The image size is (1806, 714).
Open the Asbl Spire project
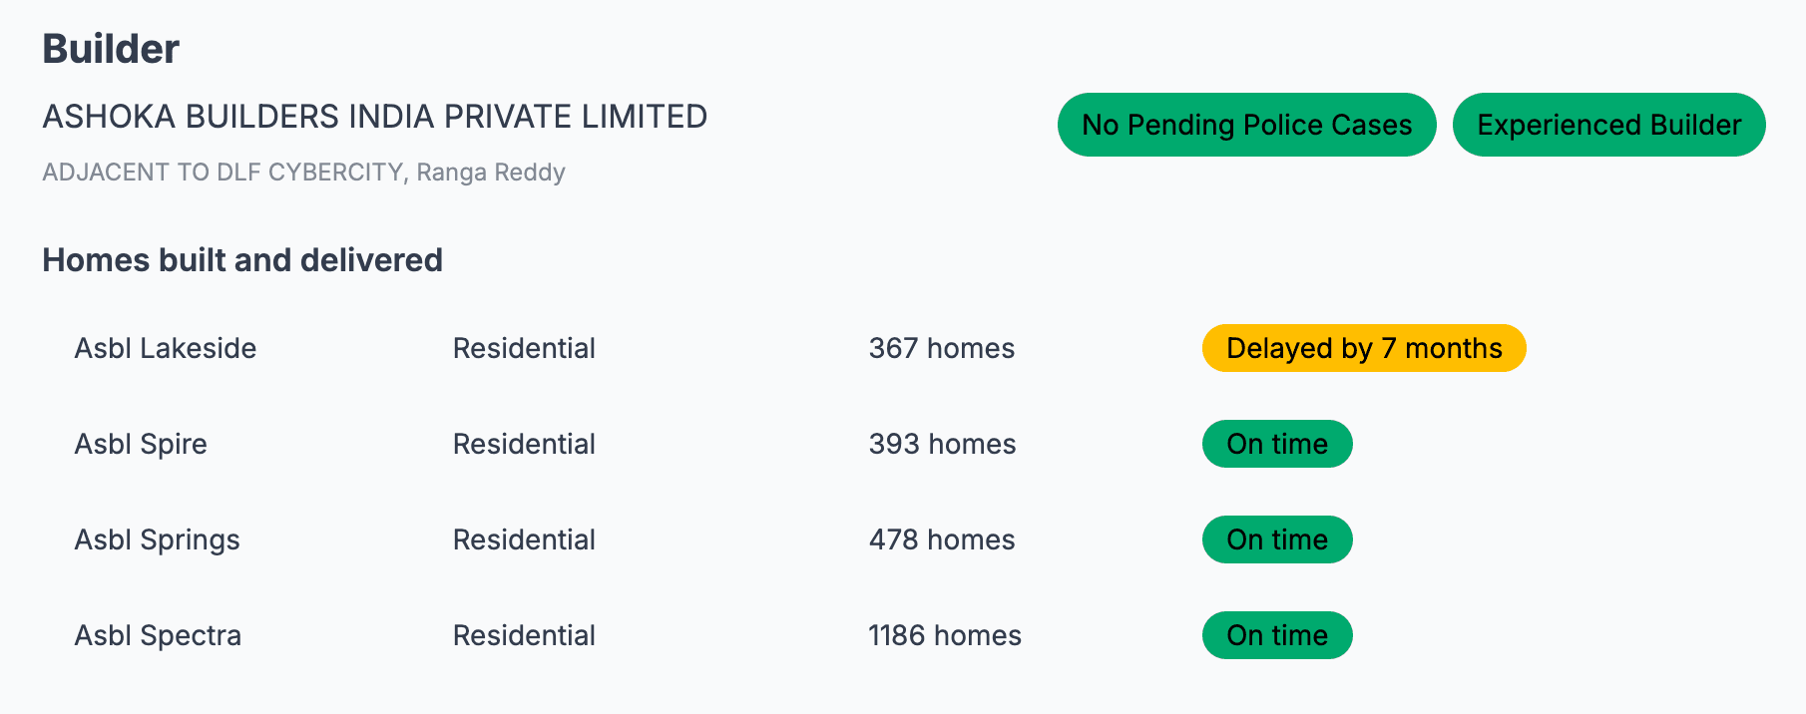tap(141, 444)
